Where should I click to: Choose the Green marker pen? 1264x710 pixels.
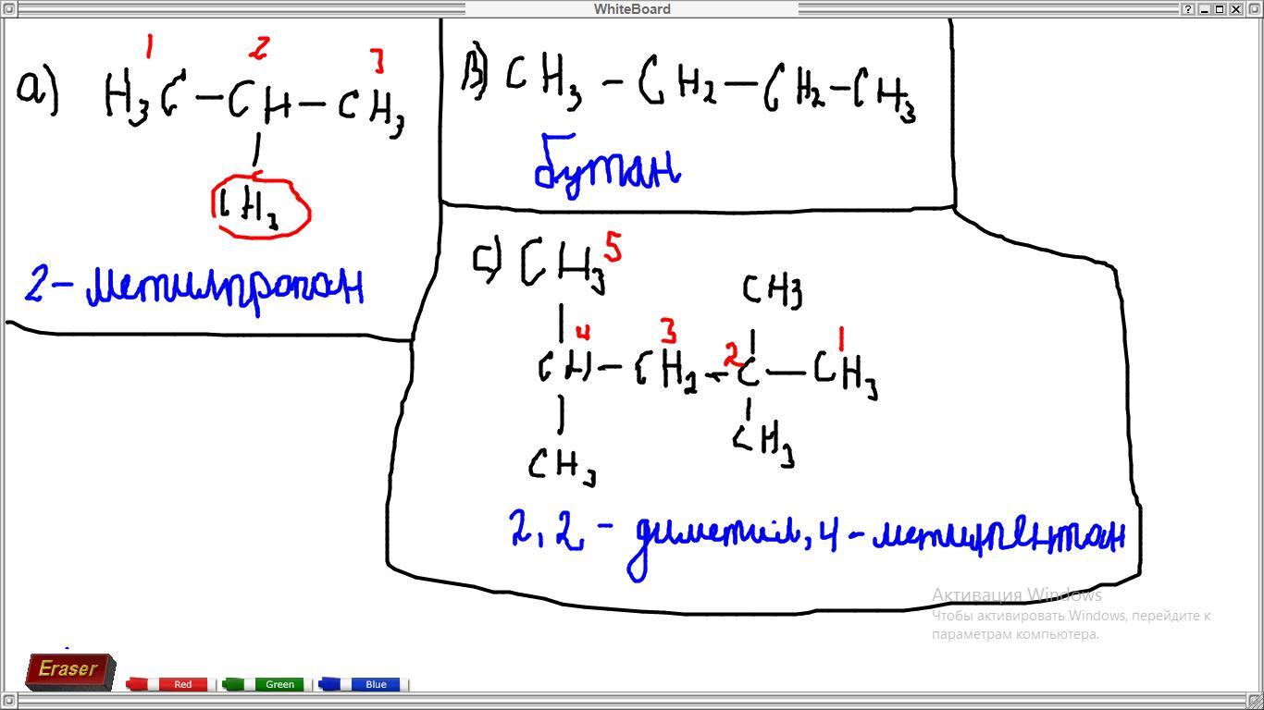pos(267,684)
